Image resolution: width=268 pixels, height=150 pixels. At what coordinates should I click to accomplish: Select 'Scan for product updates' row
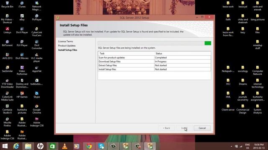coord(155,57)
